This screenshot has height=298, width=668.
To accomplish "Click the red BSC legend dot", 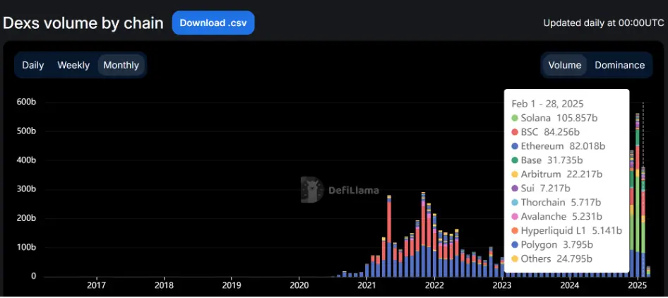I will coord(515,132).
